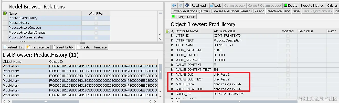This screenshot has height=103, width=339.
Task: Open Creation Template
Action: (92, 47)
